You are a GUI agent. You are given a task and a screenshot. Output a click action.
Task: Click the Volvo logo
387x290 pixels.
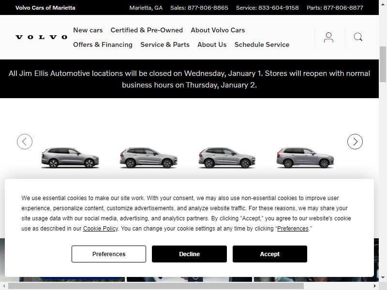42,37
